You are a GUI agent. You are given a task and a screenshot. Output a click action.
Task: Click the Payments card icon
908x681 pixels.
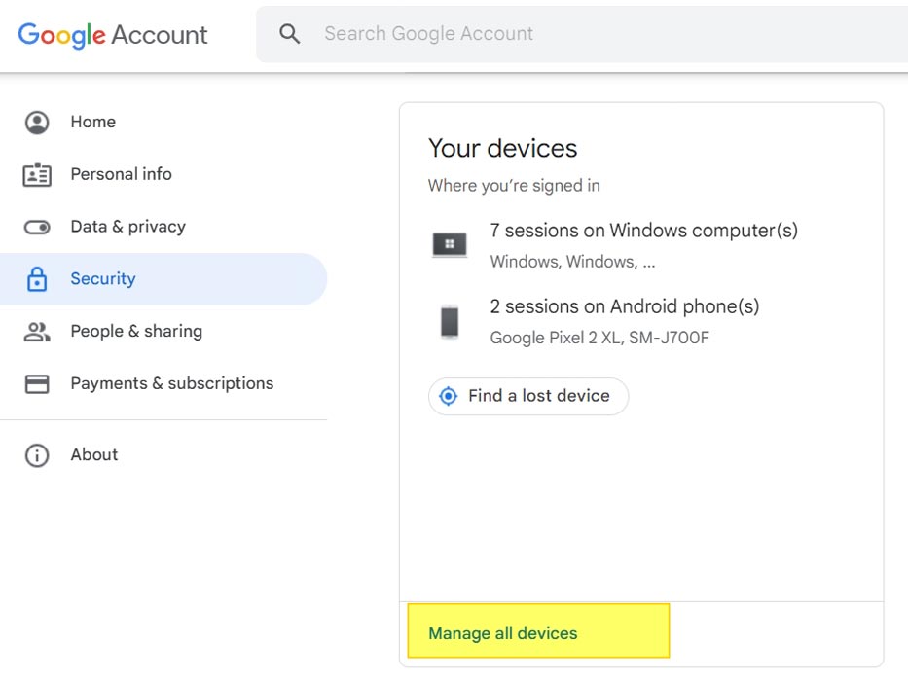[37, 384]
